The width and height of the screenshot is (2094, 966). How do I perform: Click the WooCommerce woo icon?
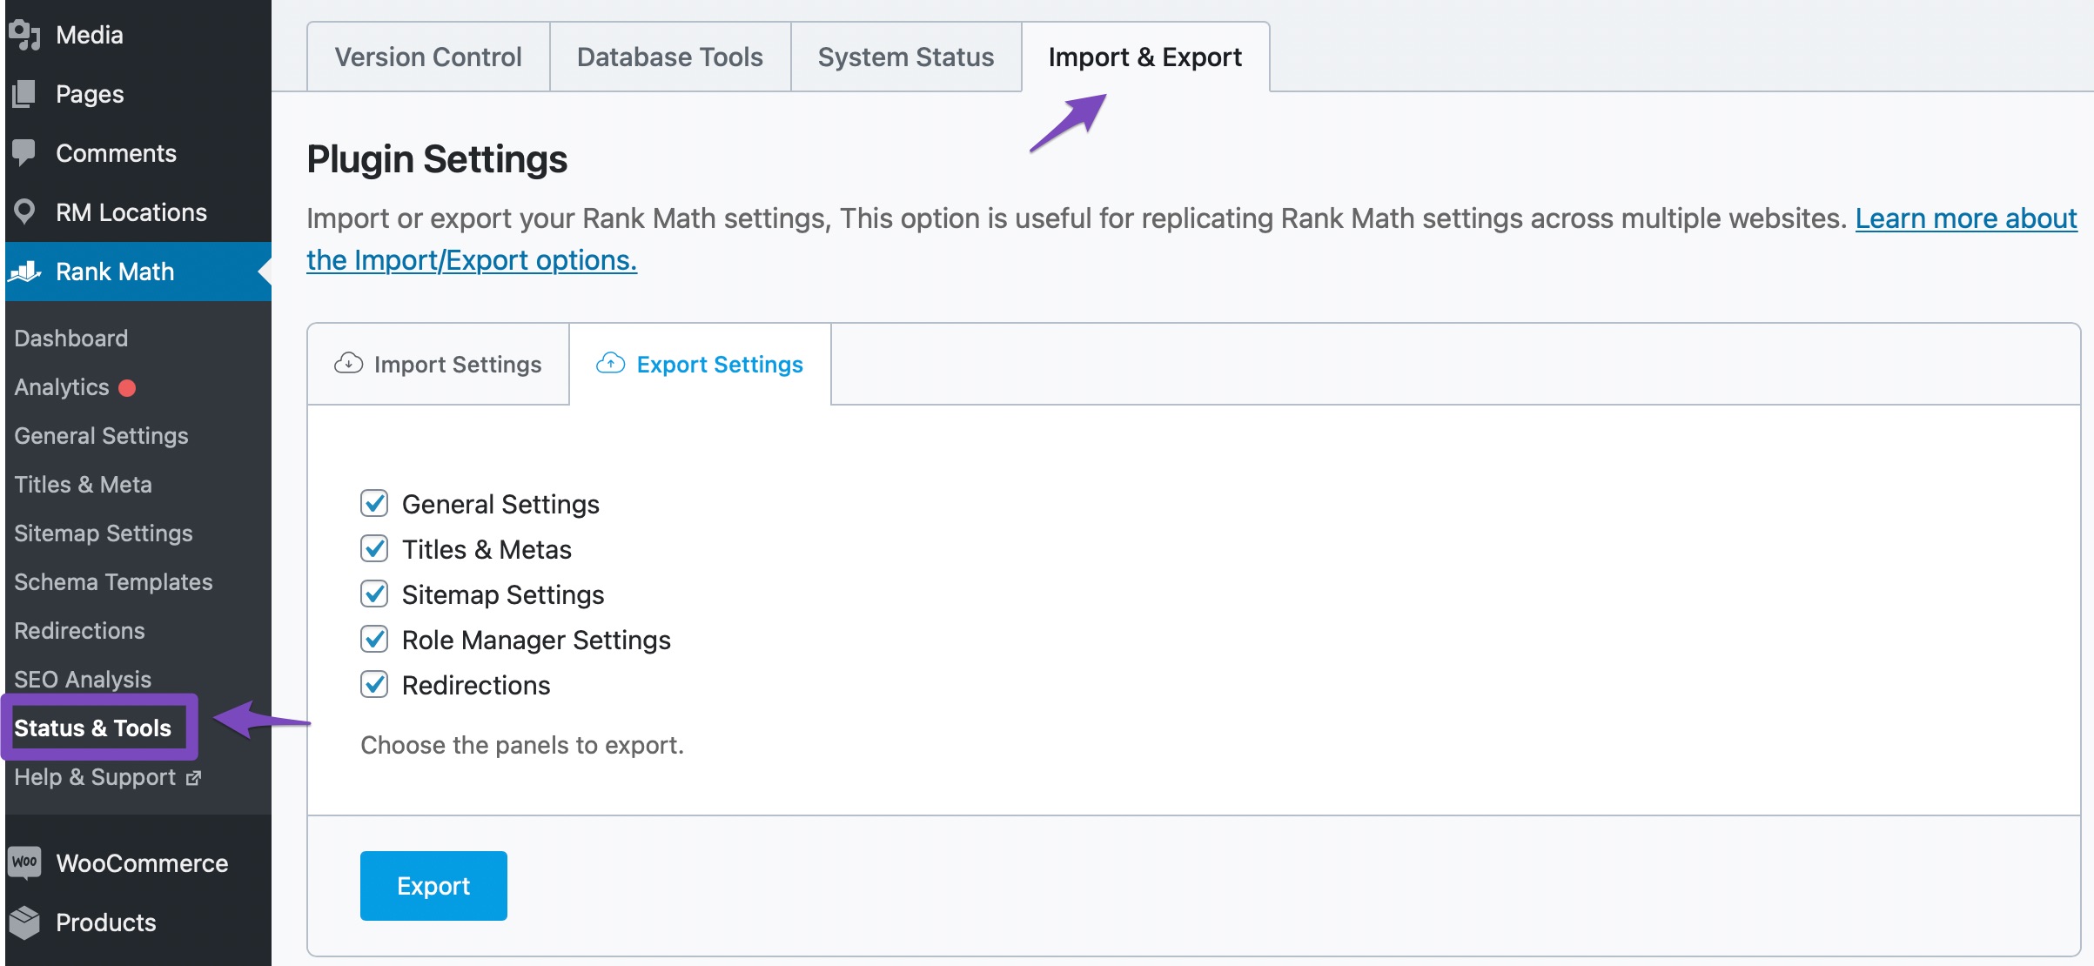pyautogui.click(x=24, y=862)
